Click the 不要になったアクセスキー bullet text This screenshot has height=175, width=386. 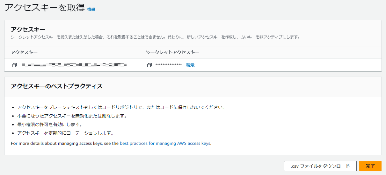point(72,116)
